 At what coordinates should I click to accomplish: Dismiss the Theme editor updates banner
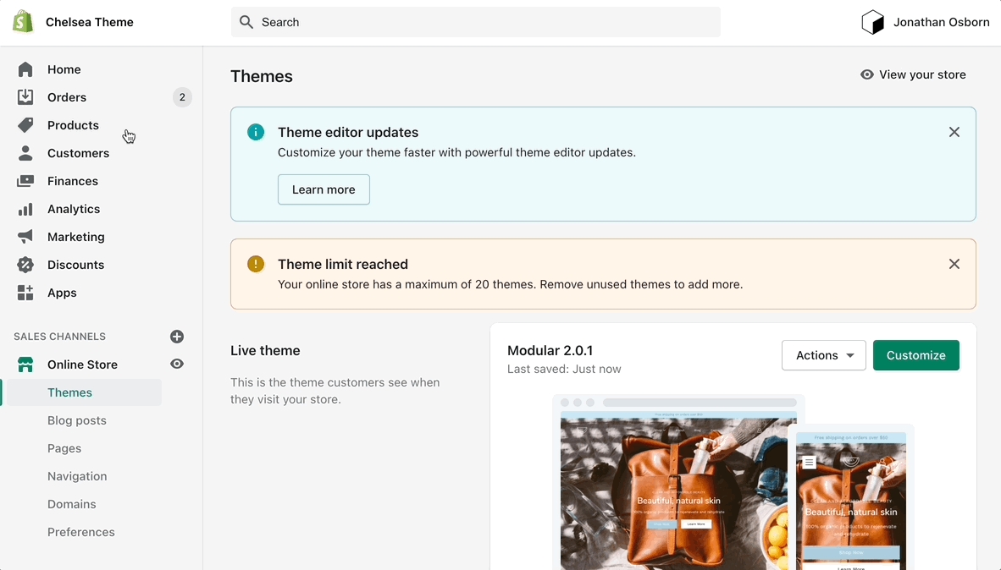(x=954, y=132)
